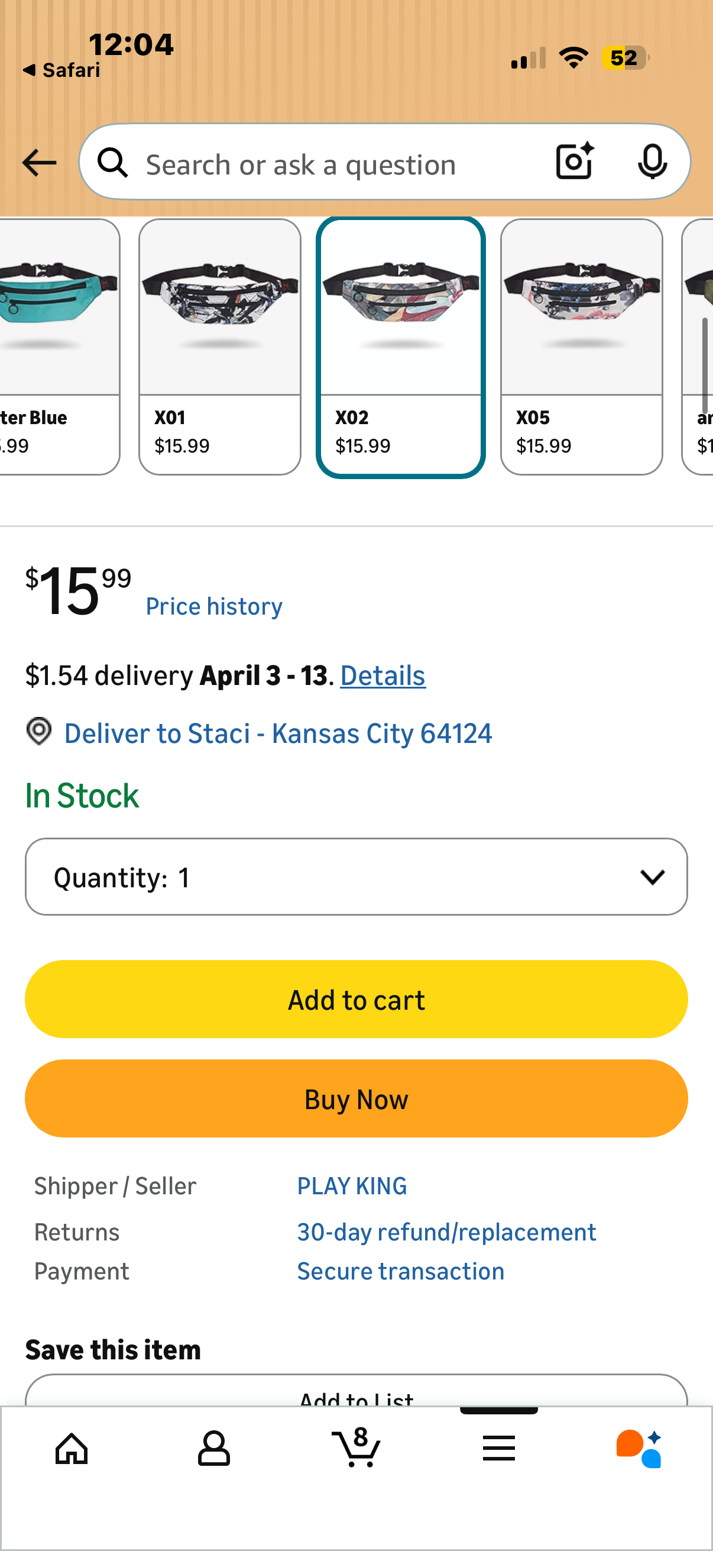
Task: Select the X05 color option
Action: tap(581, 347)
